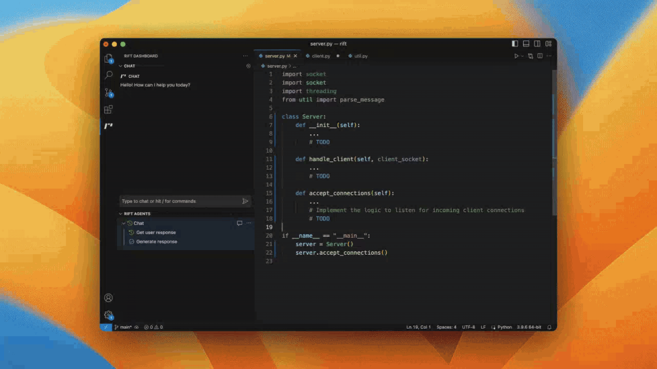Split the editor to the right
This screenshot has height=369, width=657.
pos(540,56)
